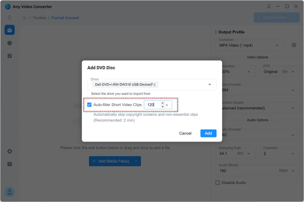Open the Resolution dropdown

point(239,71)
